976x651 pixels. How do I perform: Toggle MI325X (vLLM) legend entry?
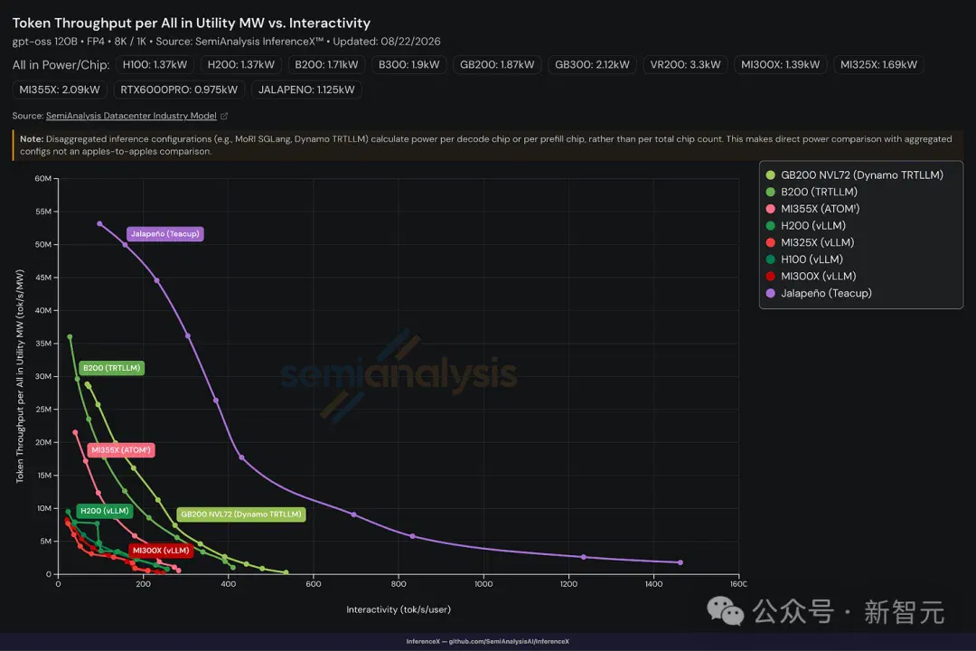810,242
